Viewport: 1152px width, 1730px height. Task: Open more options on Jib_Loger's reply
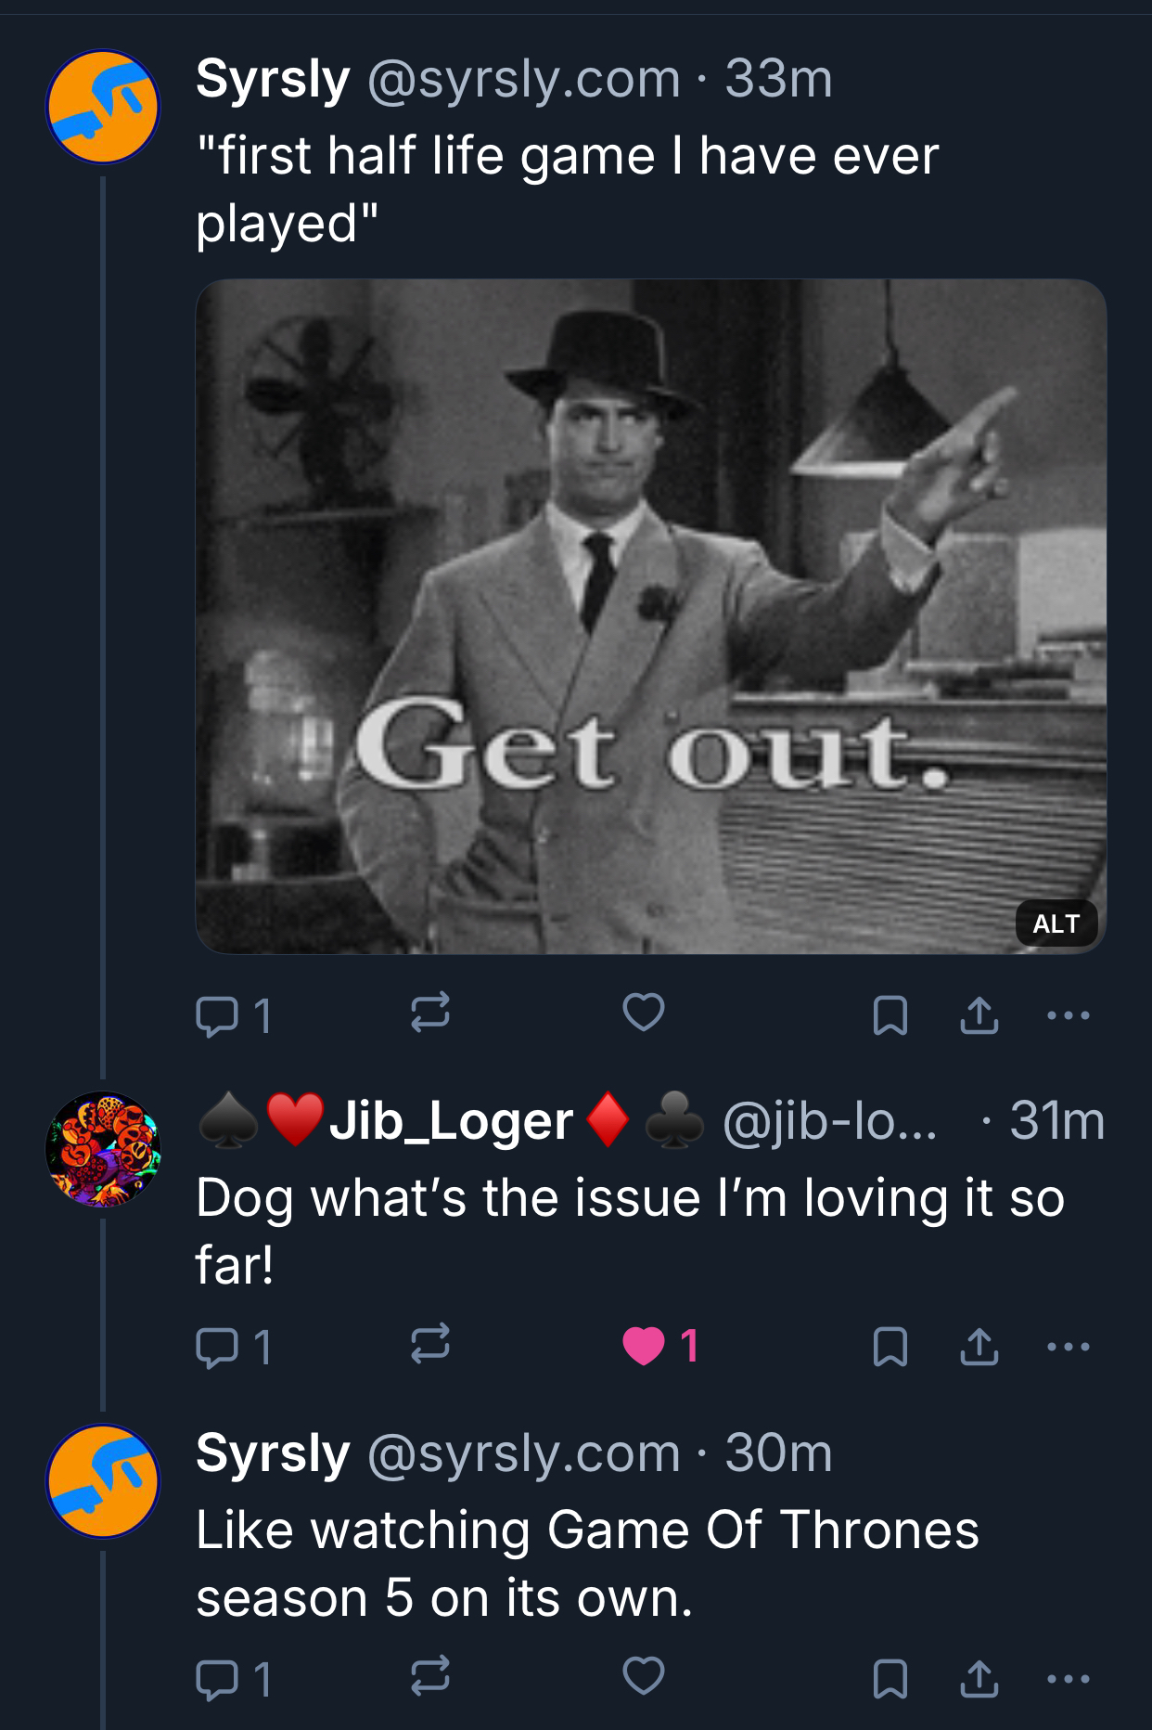1068,1347
